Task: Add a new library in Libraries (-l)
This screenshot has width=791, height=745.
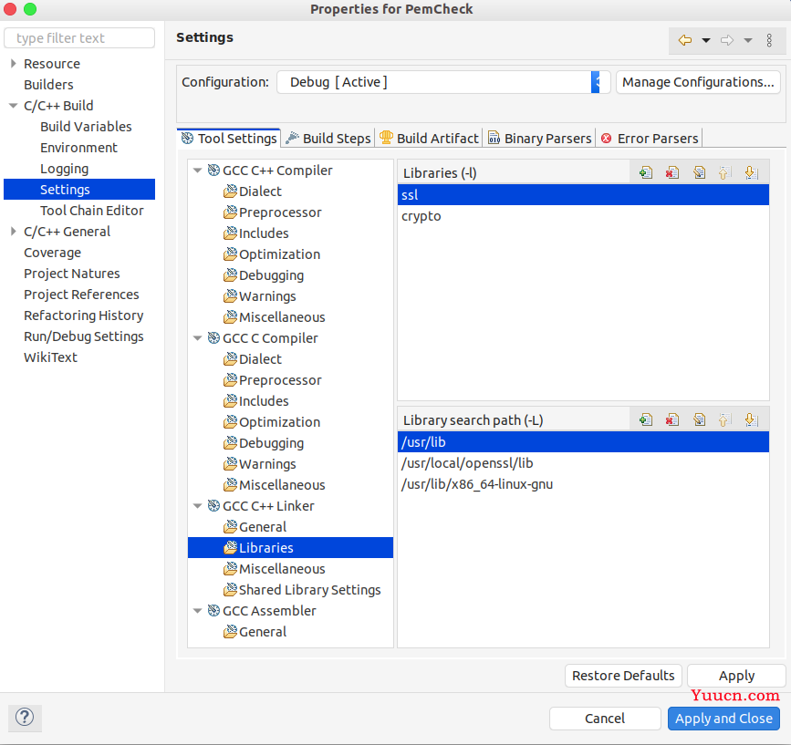Action: [x=646, y=172]
